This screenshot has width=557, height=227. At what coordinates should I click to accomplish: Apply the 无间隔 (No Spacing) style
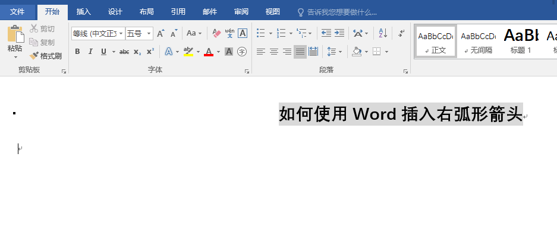[x=478, y=41]
